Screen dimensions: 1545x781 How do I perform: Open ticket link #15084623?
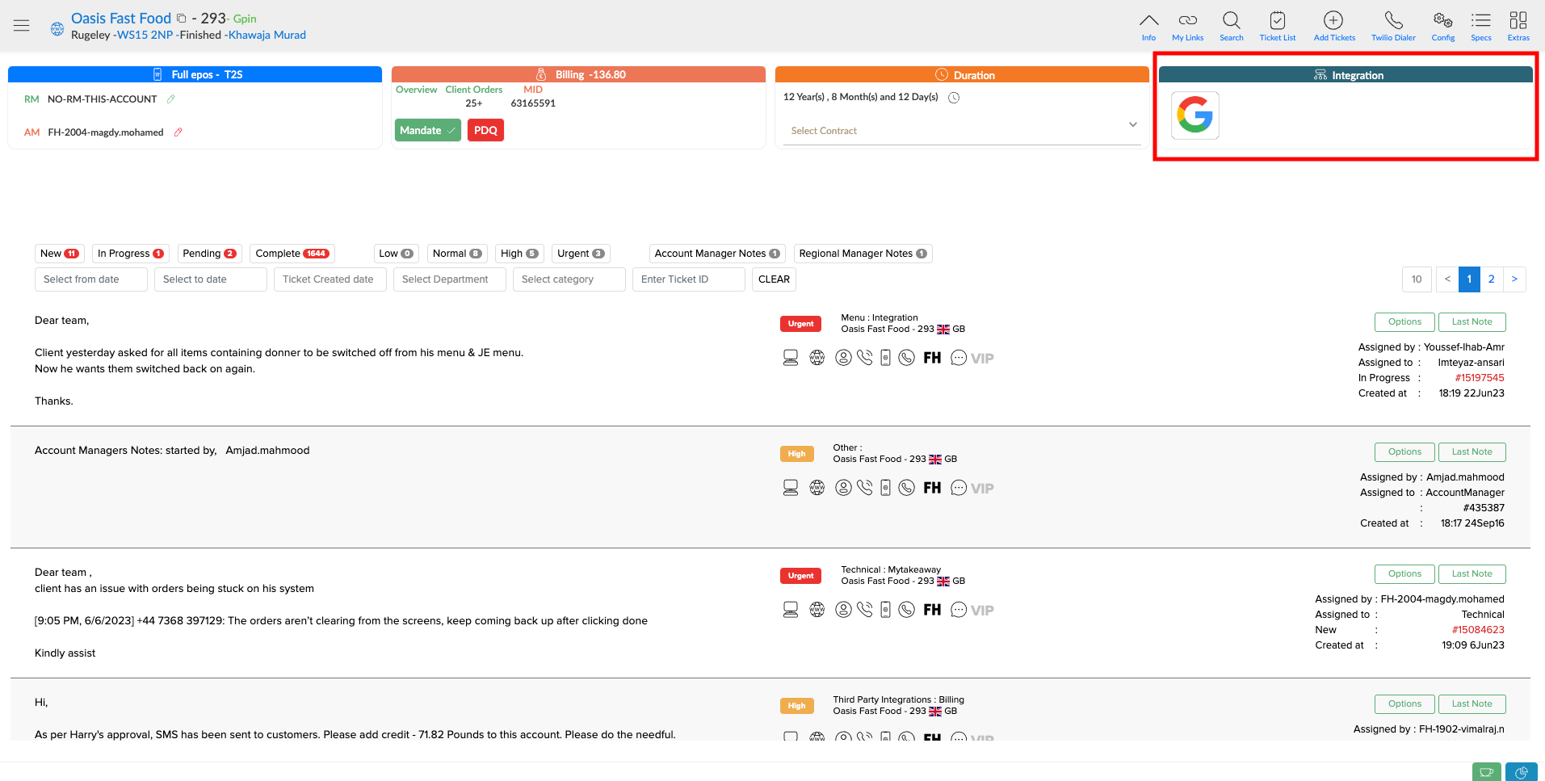[1478, 630]
